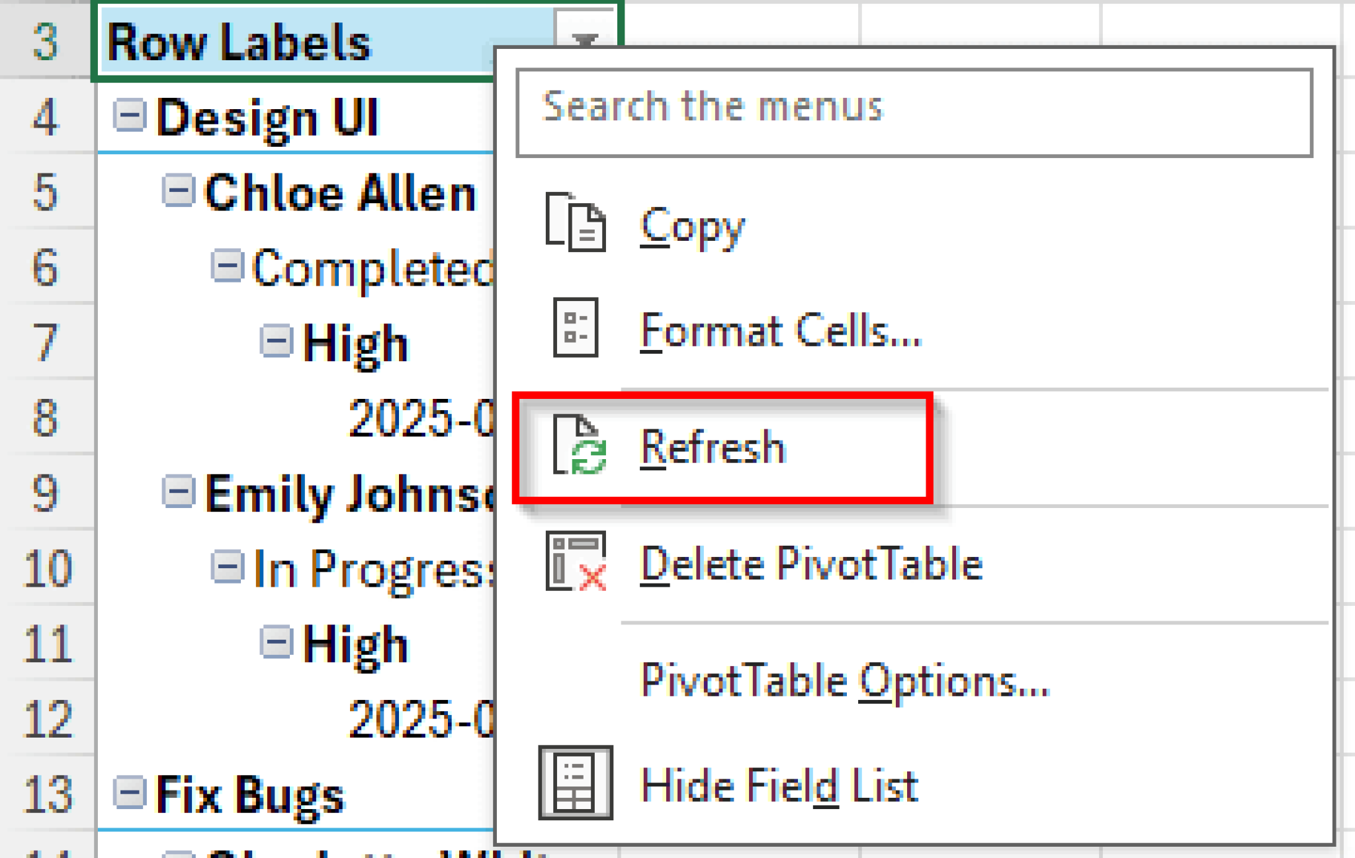Collapse the In Progress group
1355x858 pixels.
[x=227, y=567]
